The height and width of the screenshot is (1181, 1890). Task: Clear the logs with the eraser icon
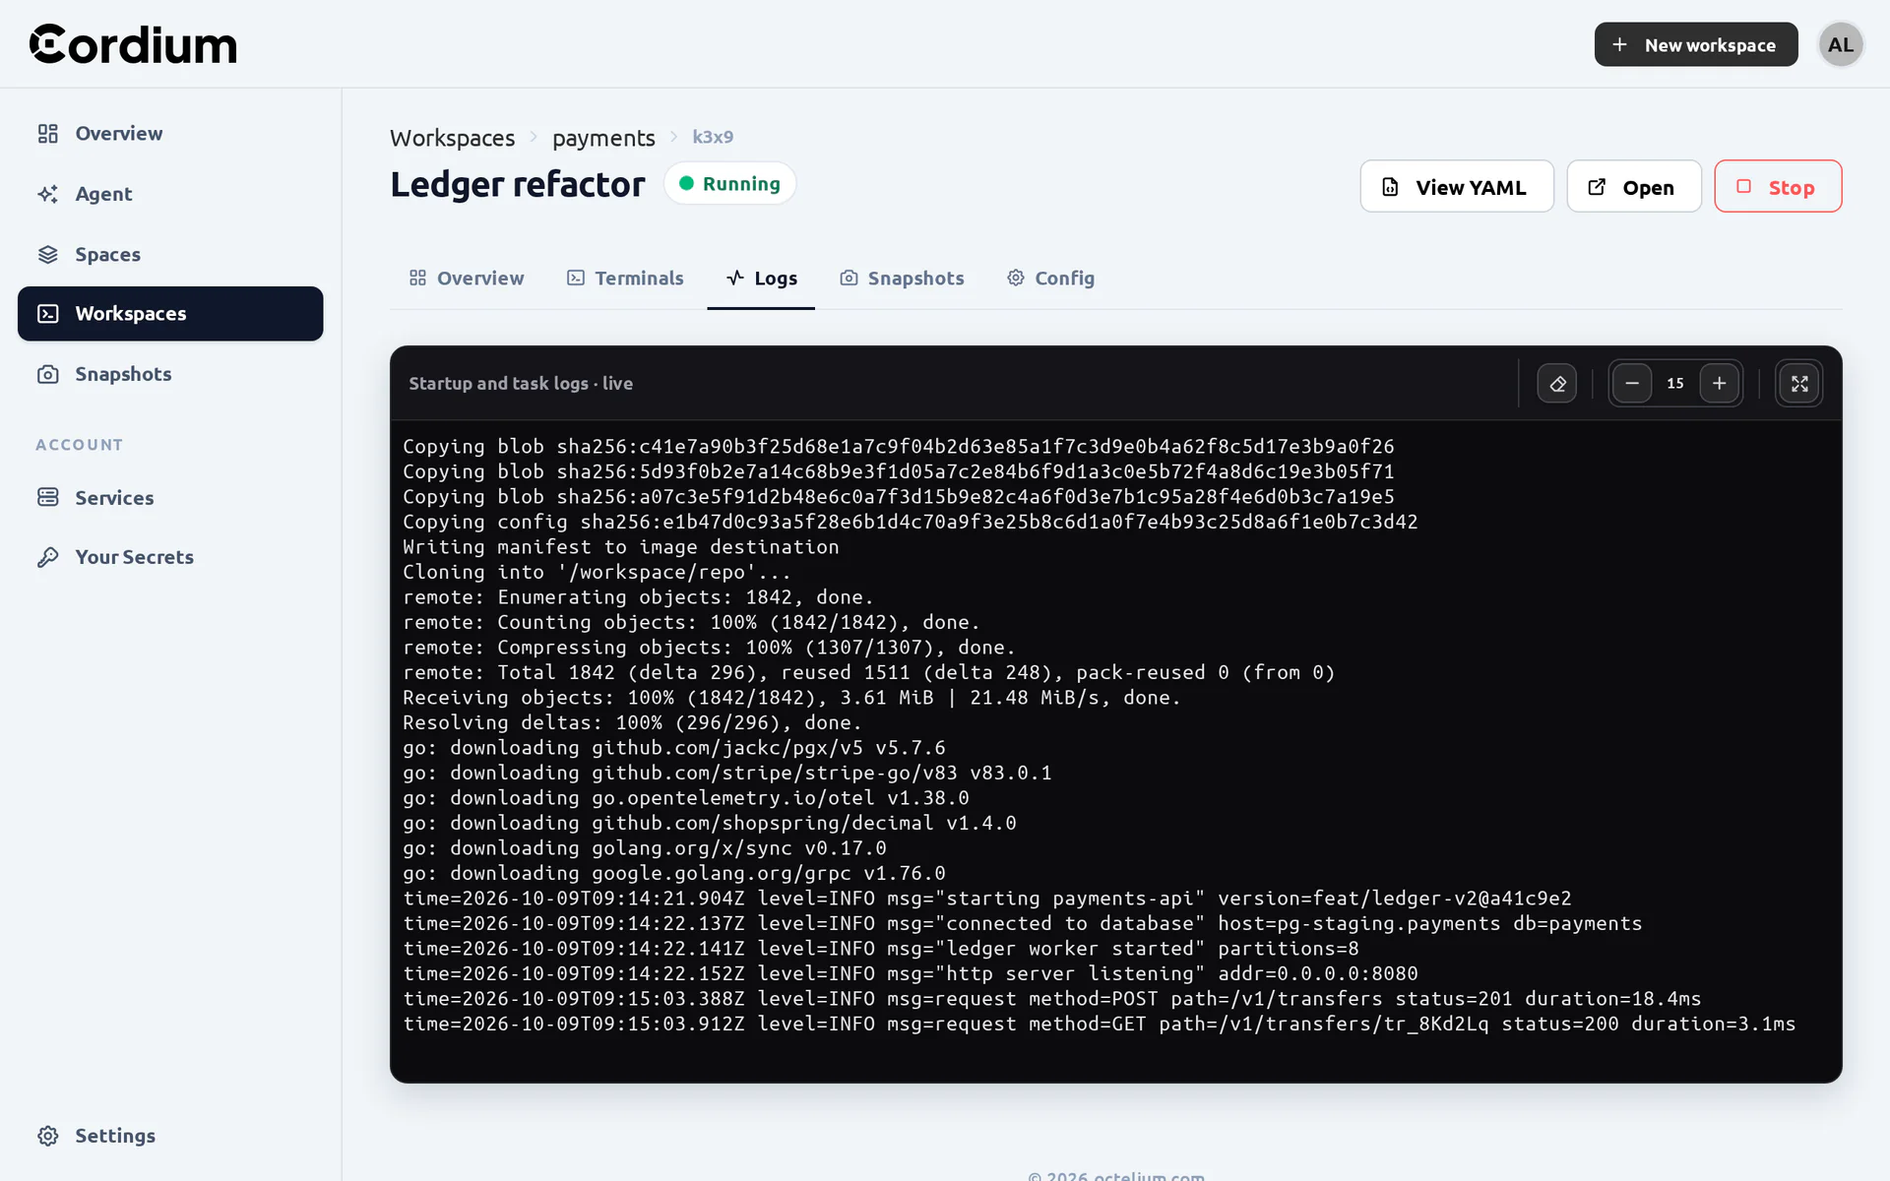(x=1557, y=384)
